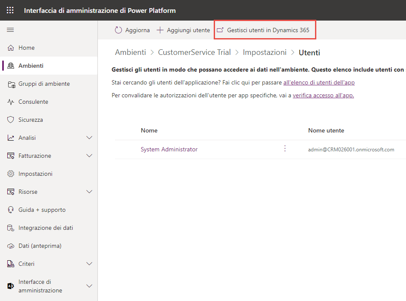Open System Administrator user record
406x301 pixels.
[x=169, y=150]
